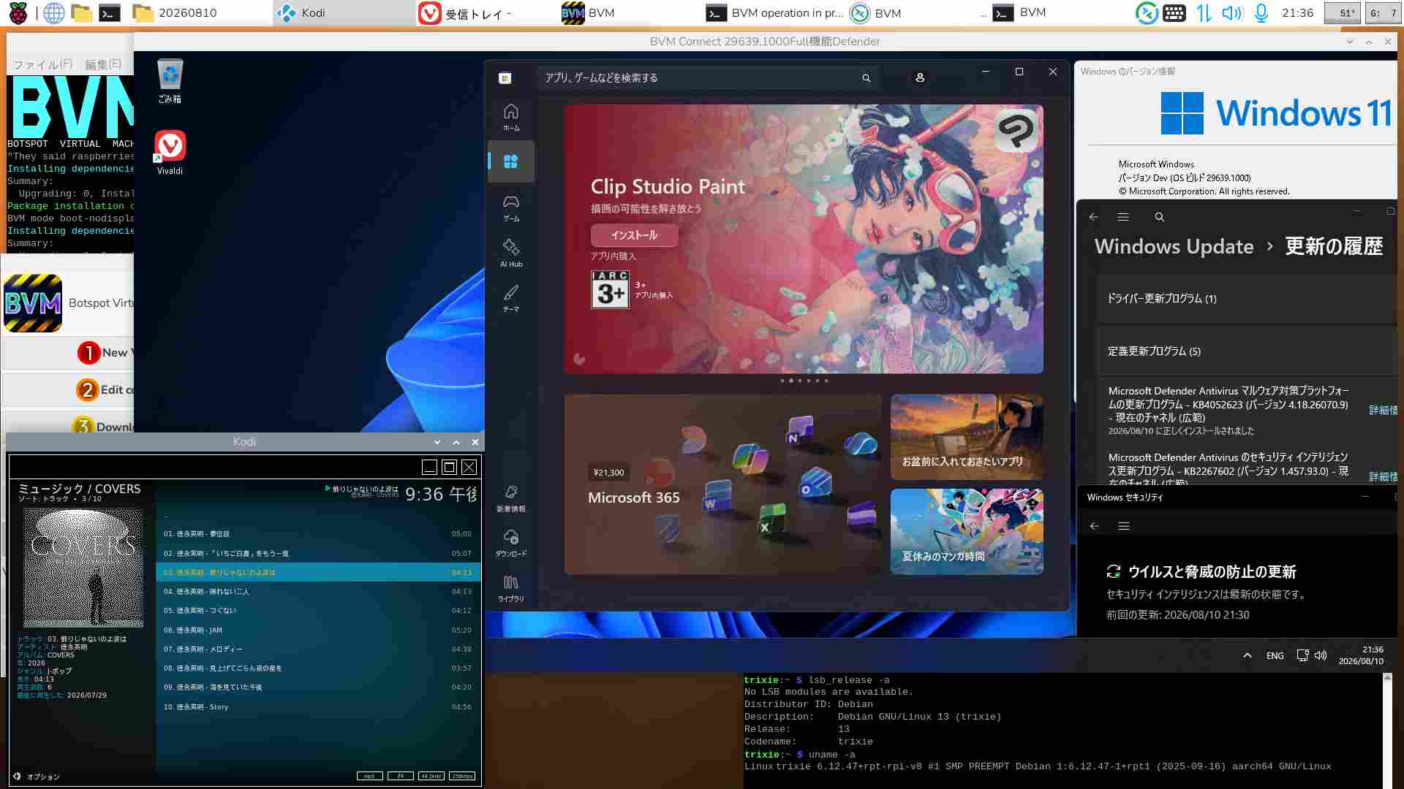1404x789 pixels.
Task: Click the Raspberry Pi menu icon
Action: [18, 12]
